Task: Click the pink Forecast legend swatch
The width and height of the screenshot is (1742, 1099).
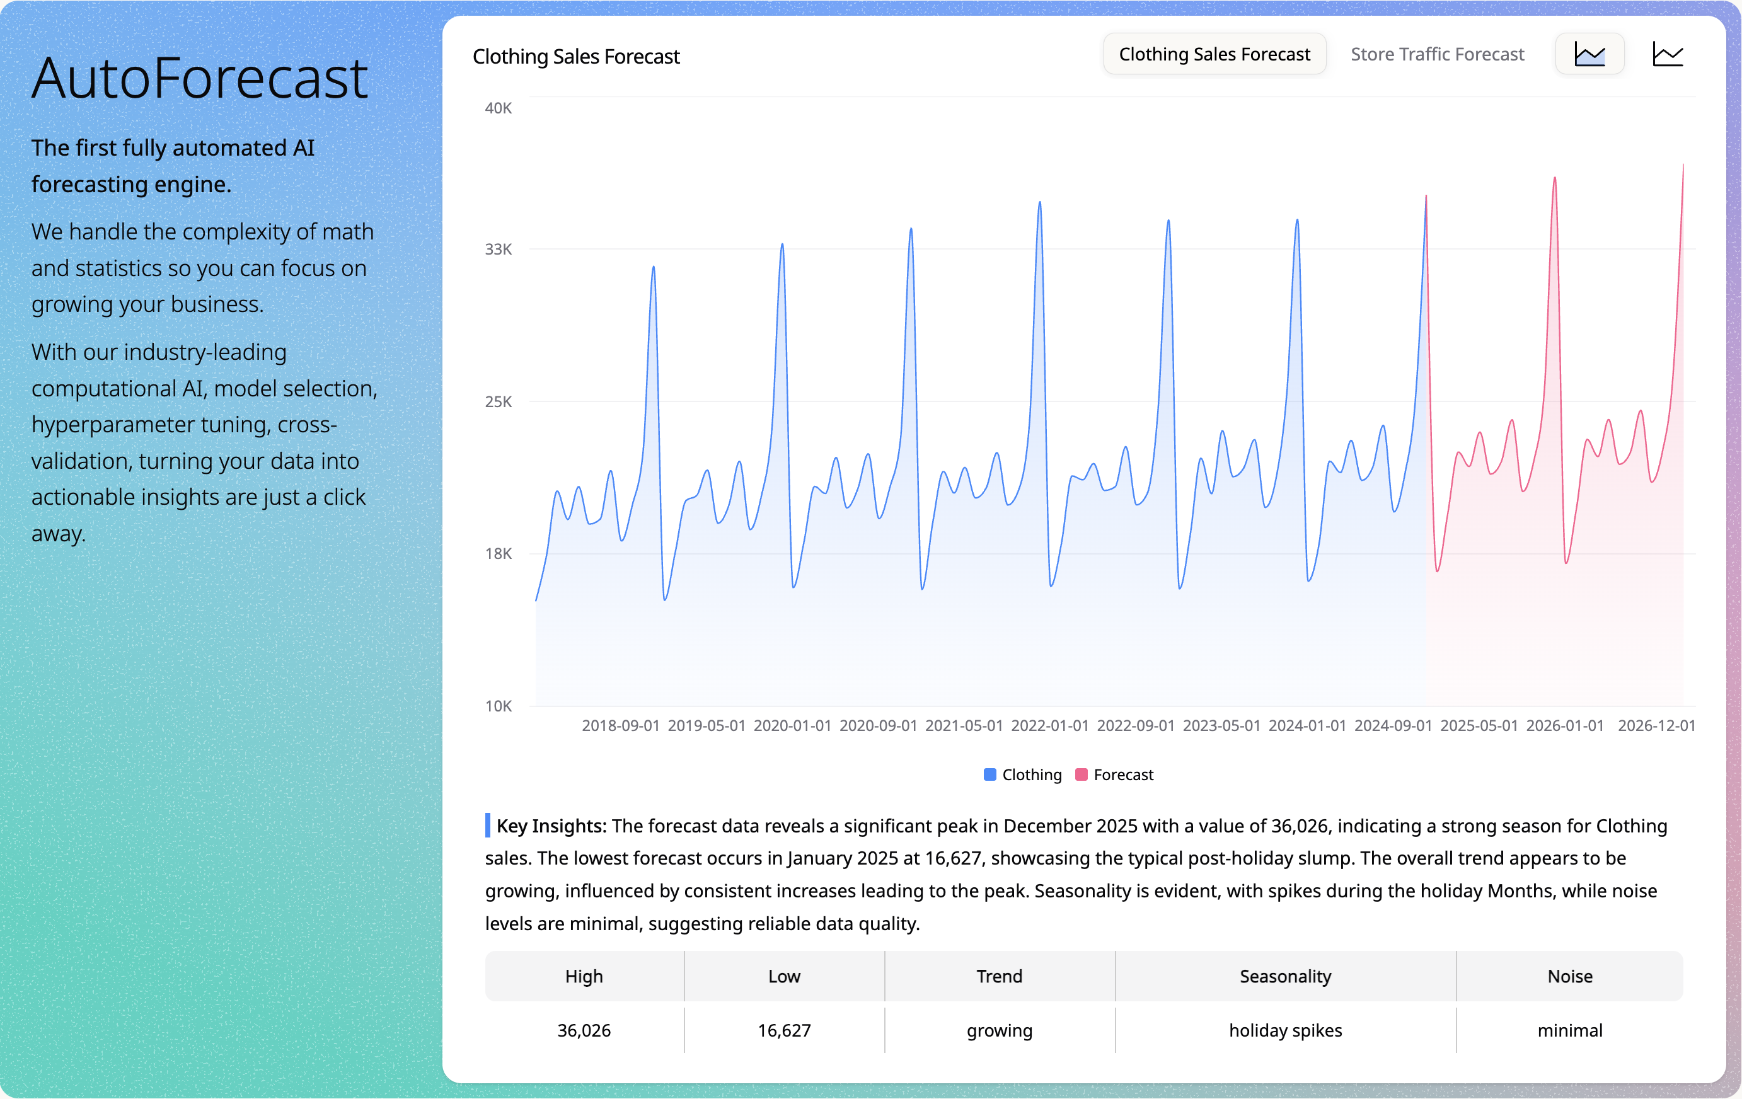Action: [1082, 774]
